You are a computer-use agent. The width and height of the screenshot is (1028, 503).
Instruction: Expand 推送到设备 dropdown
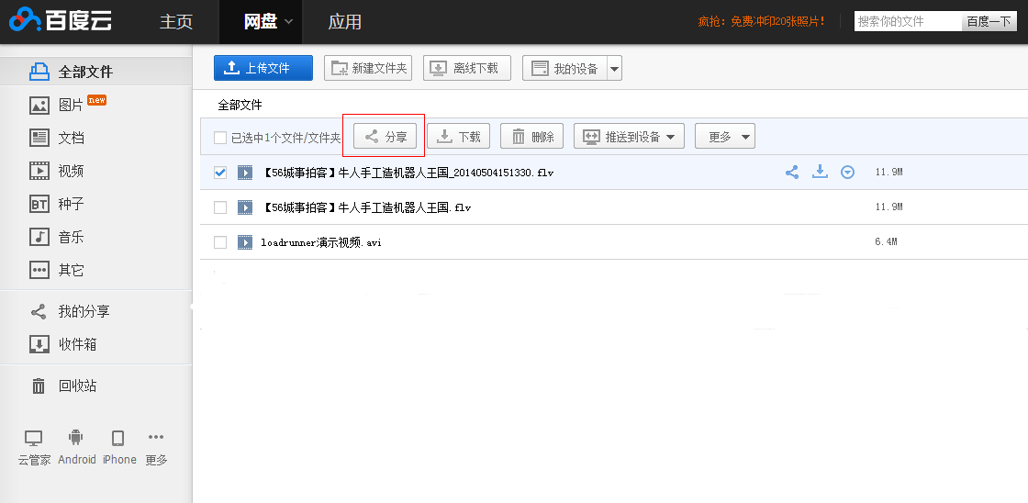point(630,137)
